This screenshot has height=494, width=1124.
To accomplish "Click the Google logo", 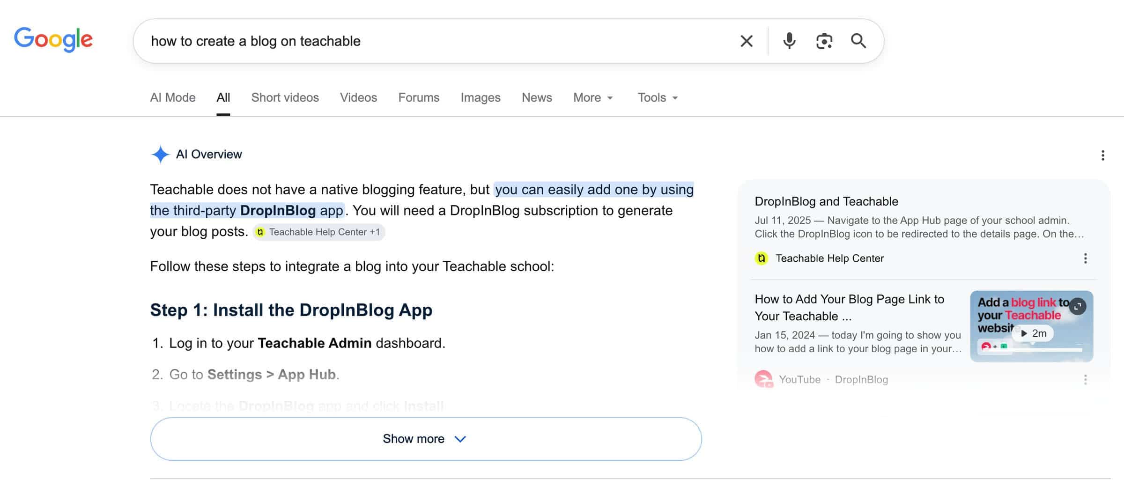I will (x=53, y=39).
